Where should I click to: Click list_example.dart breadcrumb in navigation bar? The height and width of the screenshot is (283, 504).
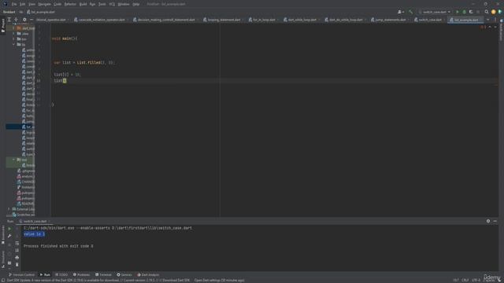pos(41,12)
